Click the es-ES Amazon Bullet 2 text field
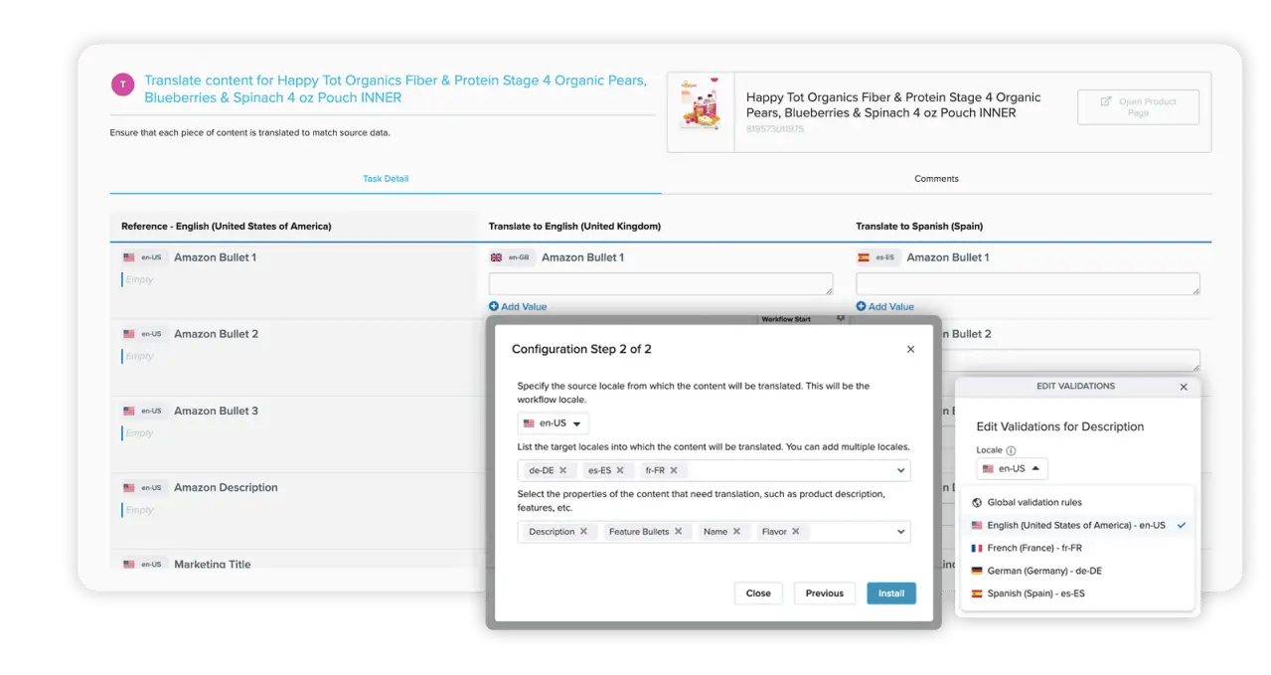1271x675 pixels. [x=1071, y=360]
